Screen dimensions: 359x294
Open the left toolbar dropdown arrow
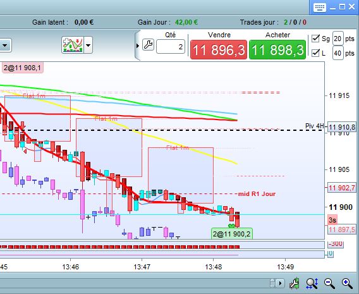click(5, 46)
